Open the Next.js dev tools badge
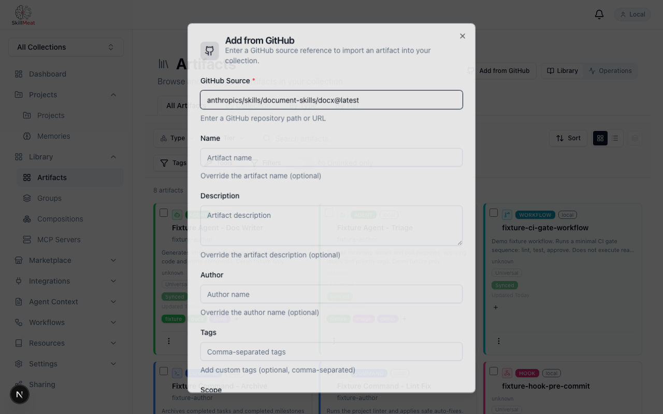The width and height of the screenshot is (663, 414). click(x=20, y=394)
